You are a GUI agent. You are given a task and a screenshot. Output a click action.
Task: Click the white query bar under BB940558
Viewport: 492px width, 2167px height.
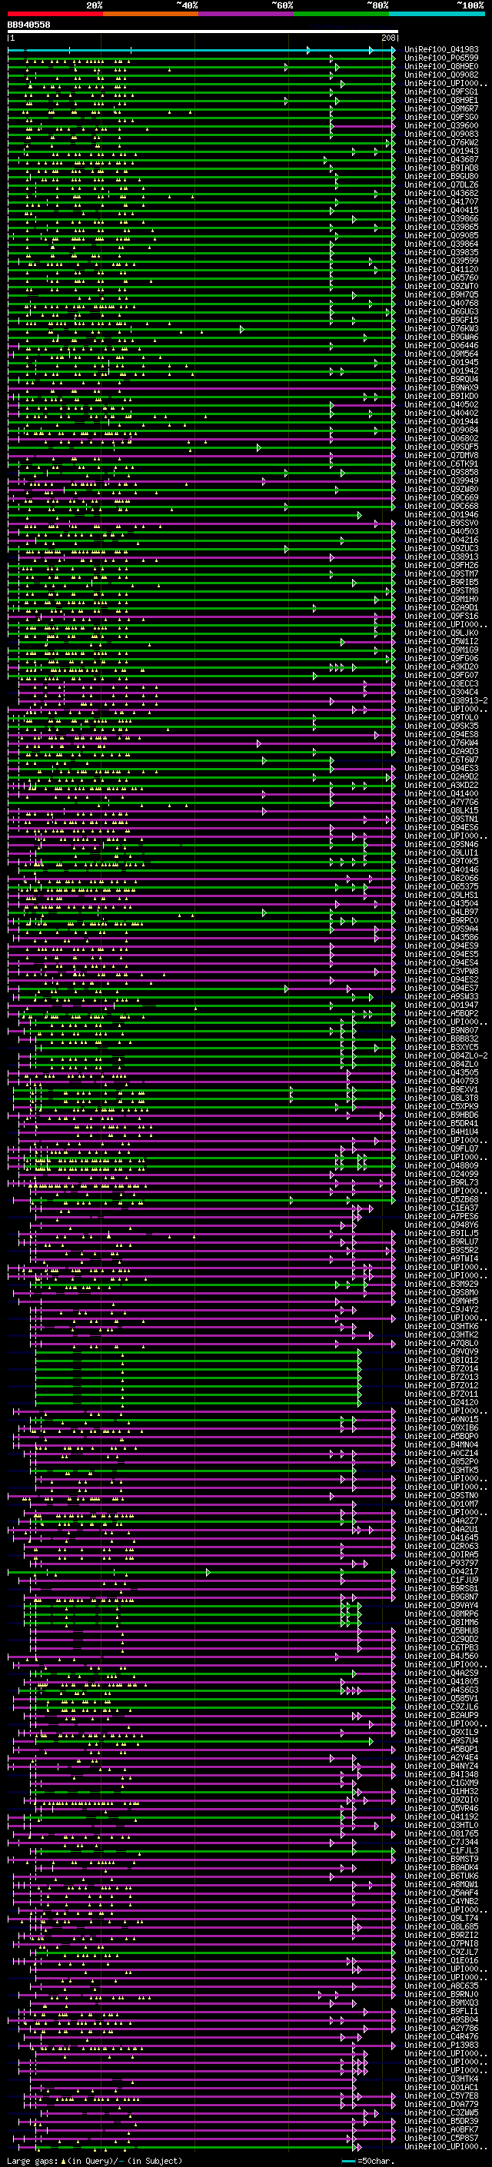point(203,32)
